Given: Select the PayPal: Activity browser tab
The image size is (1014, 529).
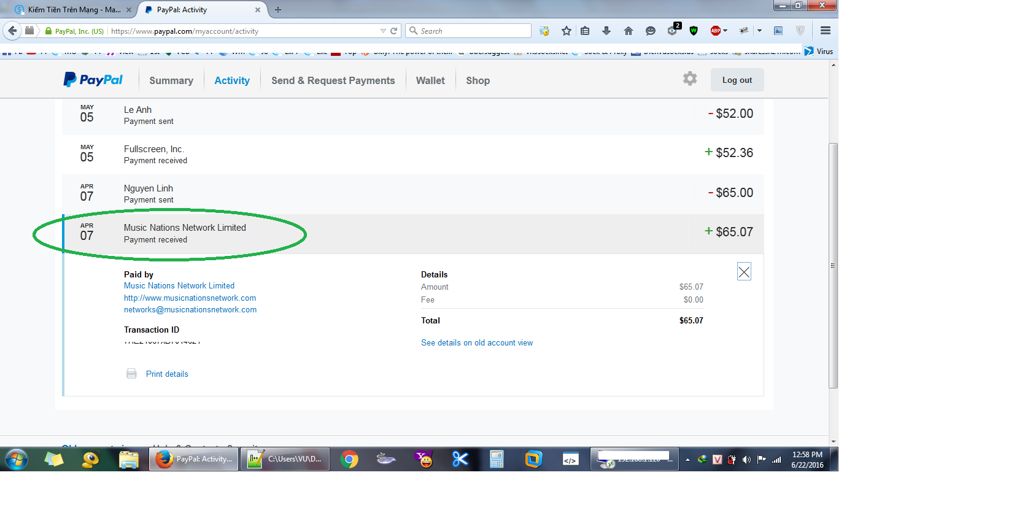Looking at the screenshot, I should [x=203, y=10].
